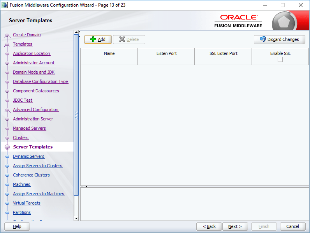Click the Create Domain step marker icon
This screenshot has width=310, height=233.
[7, 35]
